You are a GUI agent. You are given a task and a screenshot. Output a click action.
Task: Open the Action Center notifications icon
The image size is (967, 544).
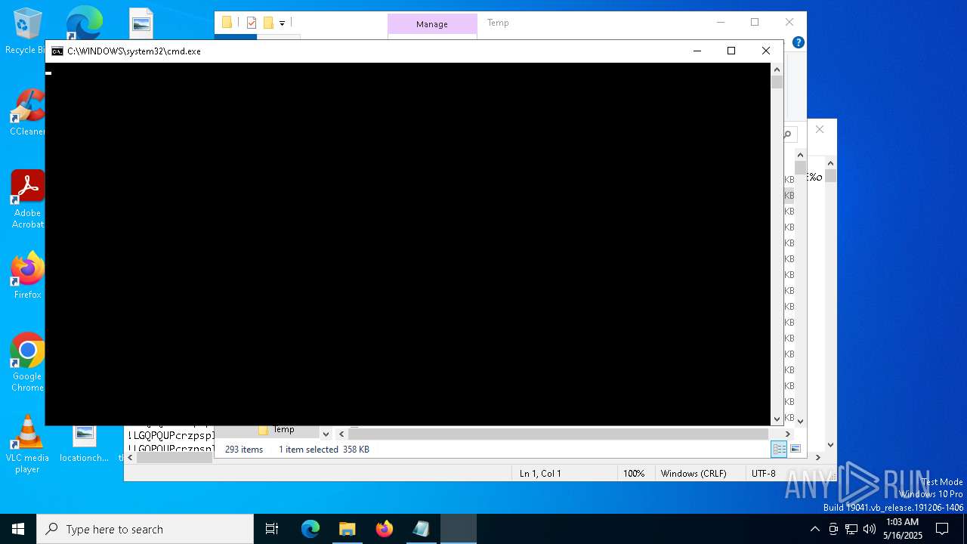point(942,529)
